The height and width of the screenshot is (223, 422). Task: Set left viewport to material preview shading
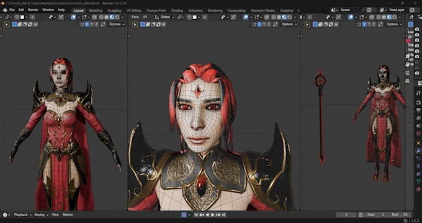[x=112, y=17]
